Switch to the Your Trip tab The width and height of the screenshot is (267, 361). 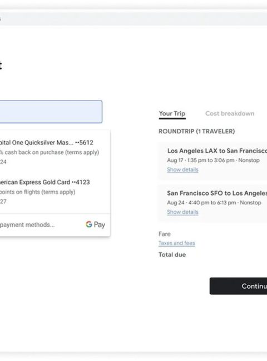(172, 113)
